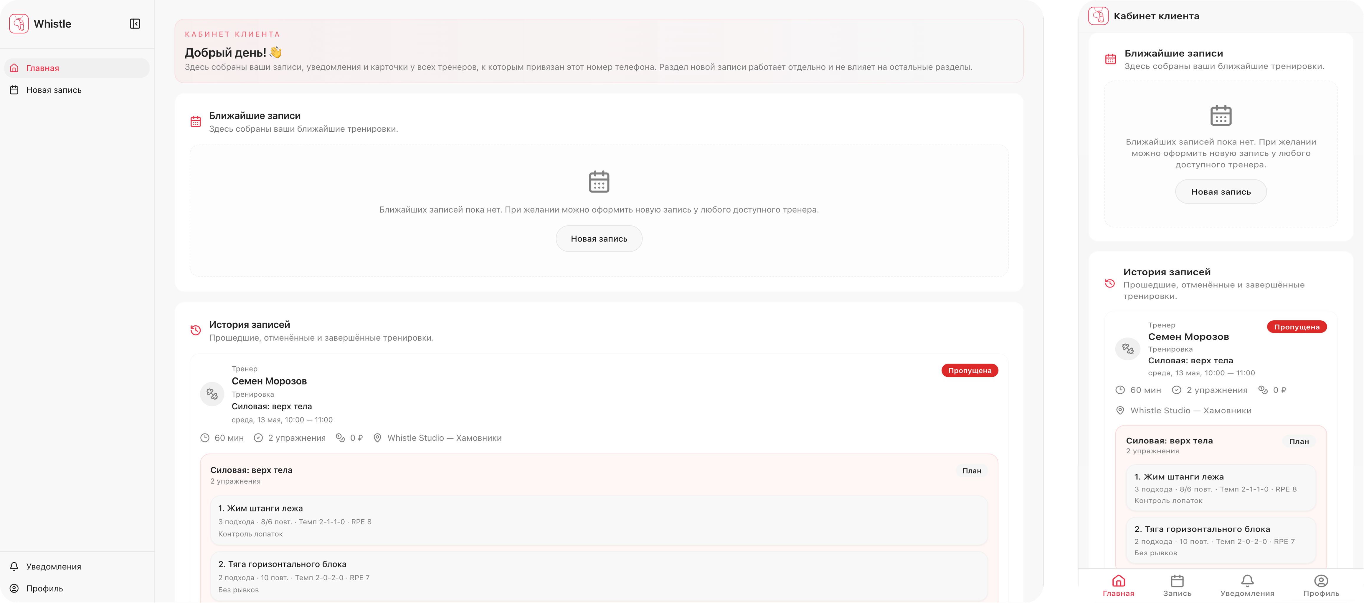
Task: Click the checkmark icon beside 2 упражнения in main panel
Action: point(258,438)
